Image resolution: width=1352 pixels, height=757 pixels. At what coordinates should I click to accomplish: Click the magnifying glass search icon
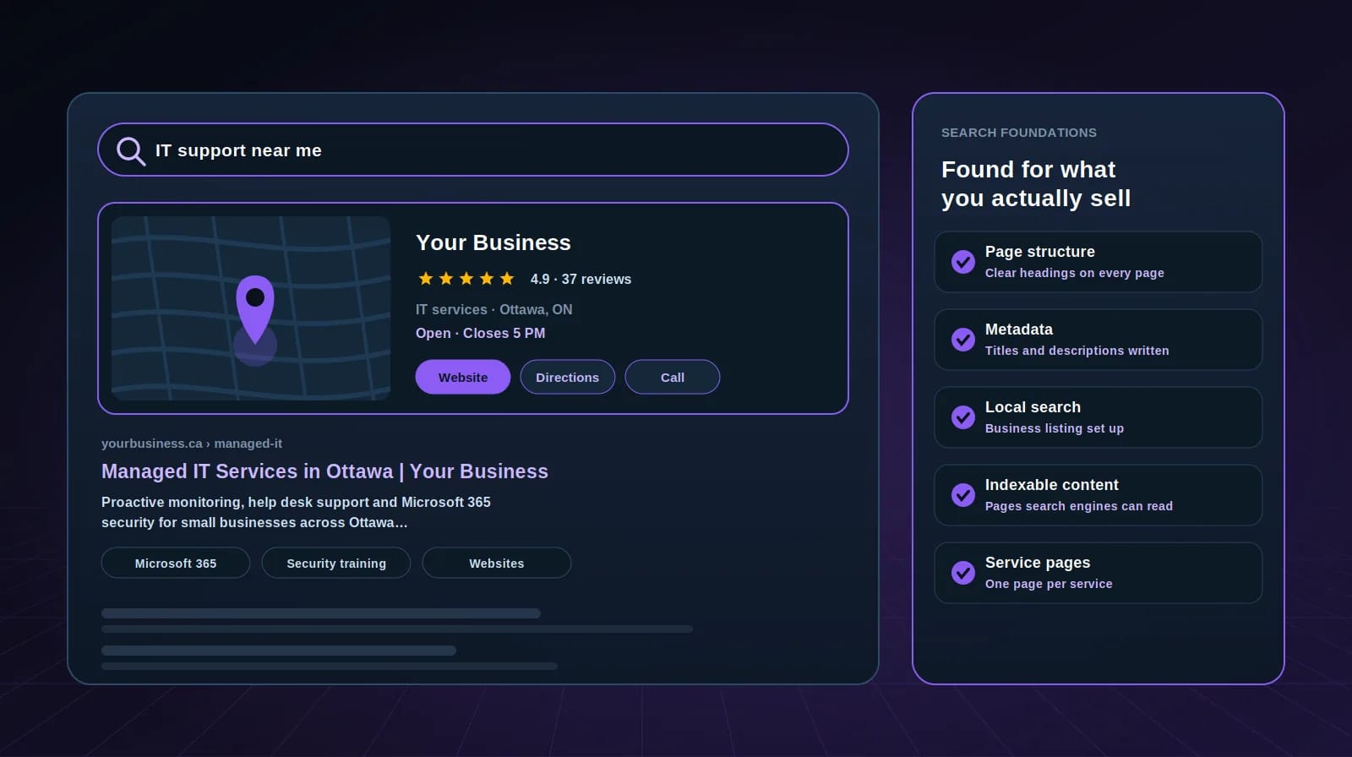[x=131, y=151]
